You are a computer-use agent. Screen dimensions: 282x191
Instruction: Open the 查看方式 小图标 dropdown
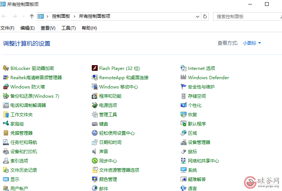252,43
